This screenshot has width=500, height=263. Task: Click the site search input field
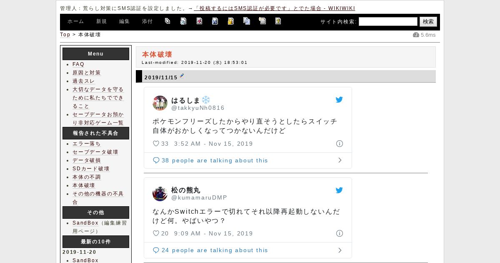[388, 22]
